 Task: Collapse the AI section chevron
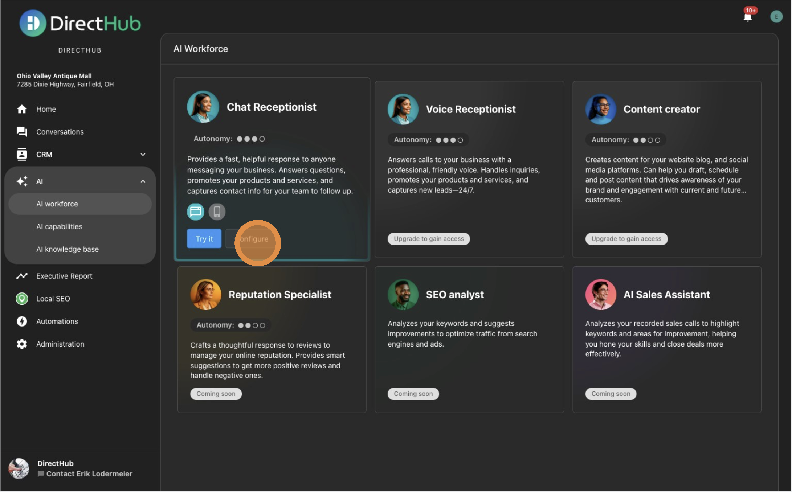coord(143,181)
